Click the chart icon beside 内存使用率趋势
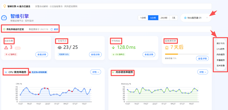 [x=113, y=72]
